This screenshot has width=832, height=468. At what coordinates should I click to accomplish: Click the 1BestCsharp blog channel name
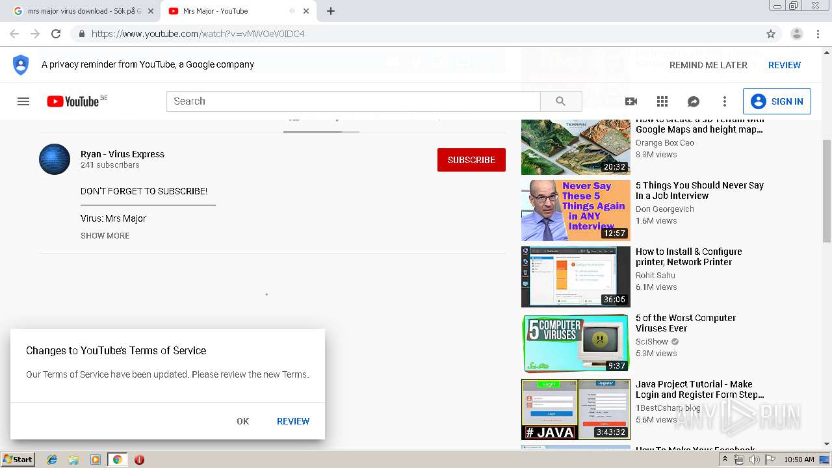(x=668, y=408)
